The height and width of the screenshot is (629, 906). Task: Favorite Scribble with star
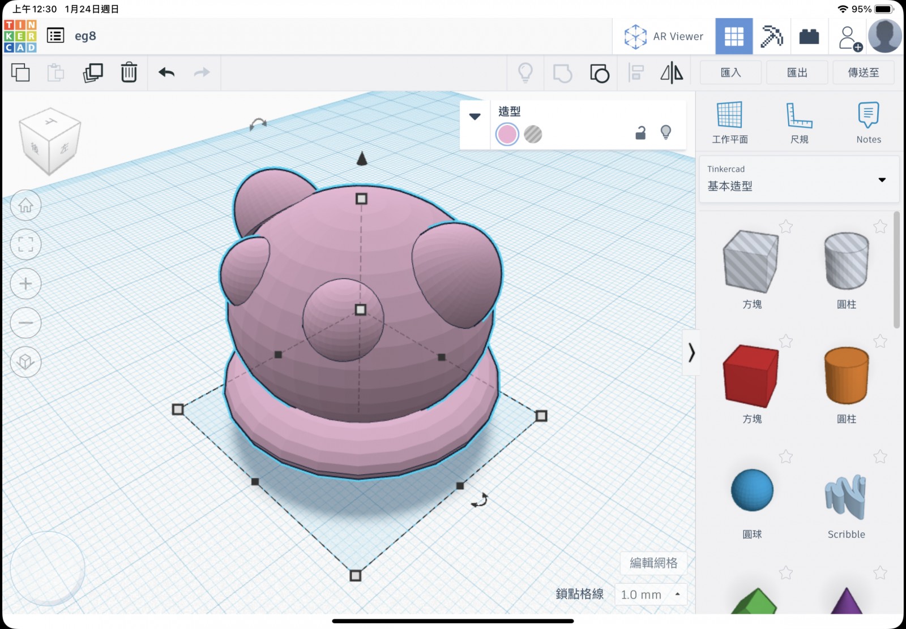(880, 456)
